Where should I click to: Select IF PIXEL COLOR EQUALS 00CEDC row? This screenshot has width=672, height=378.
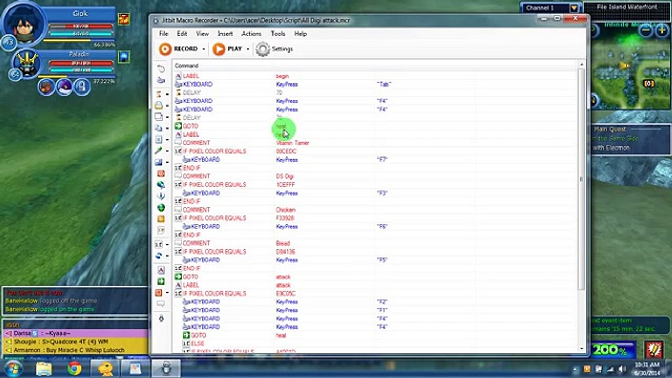click(375, 151)
